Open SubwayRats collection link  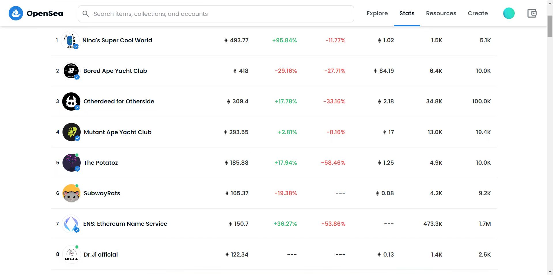tap(102, 193)
